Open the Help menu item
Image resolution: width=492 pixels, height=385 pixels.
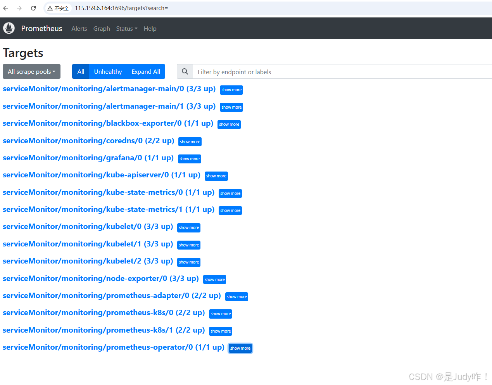coord(150,28)
